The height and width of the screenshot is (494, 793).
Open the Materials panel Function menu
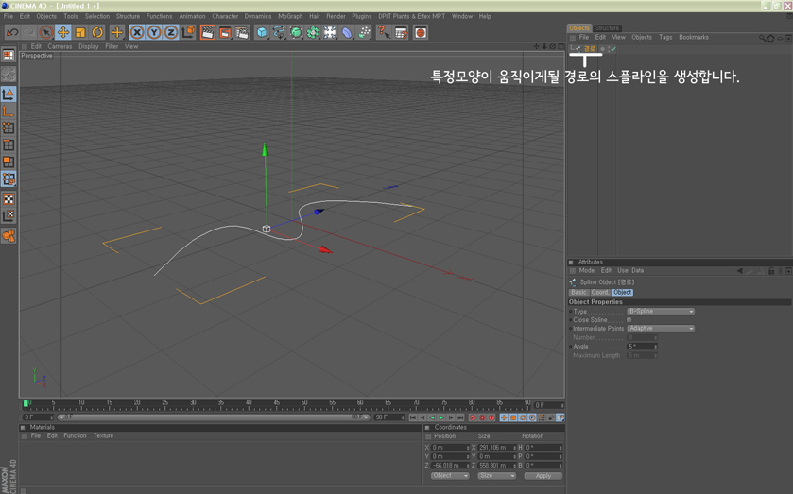tap(75, 435)
